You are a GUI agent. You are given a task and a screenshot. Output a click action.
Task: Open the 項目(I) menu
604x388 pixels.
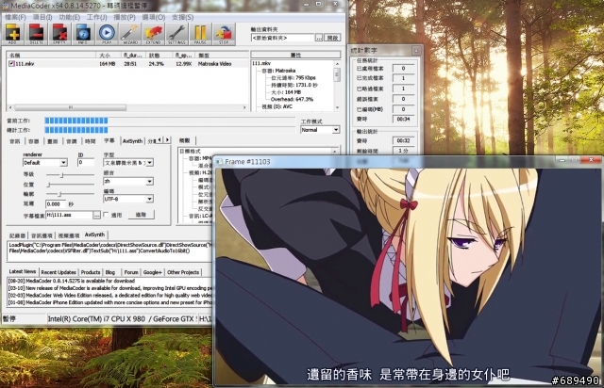click(x=42, y=17)
